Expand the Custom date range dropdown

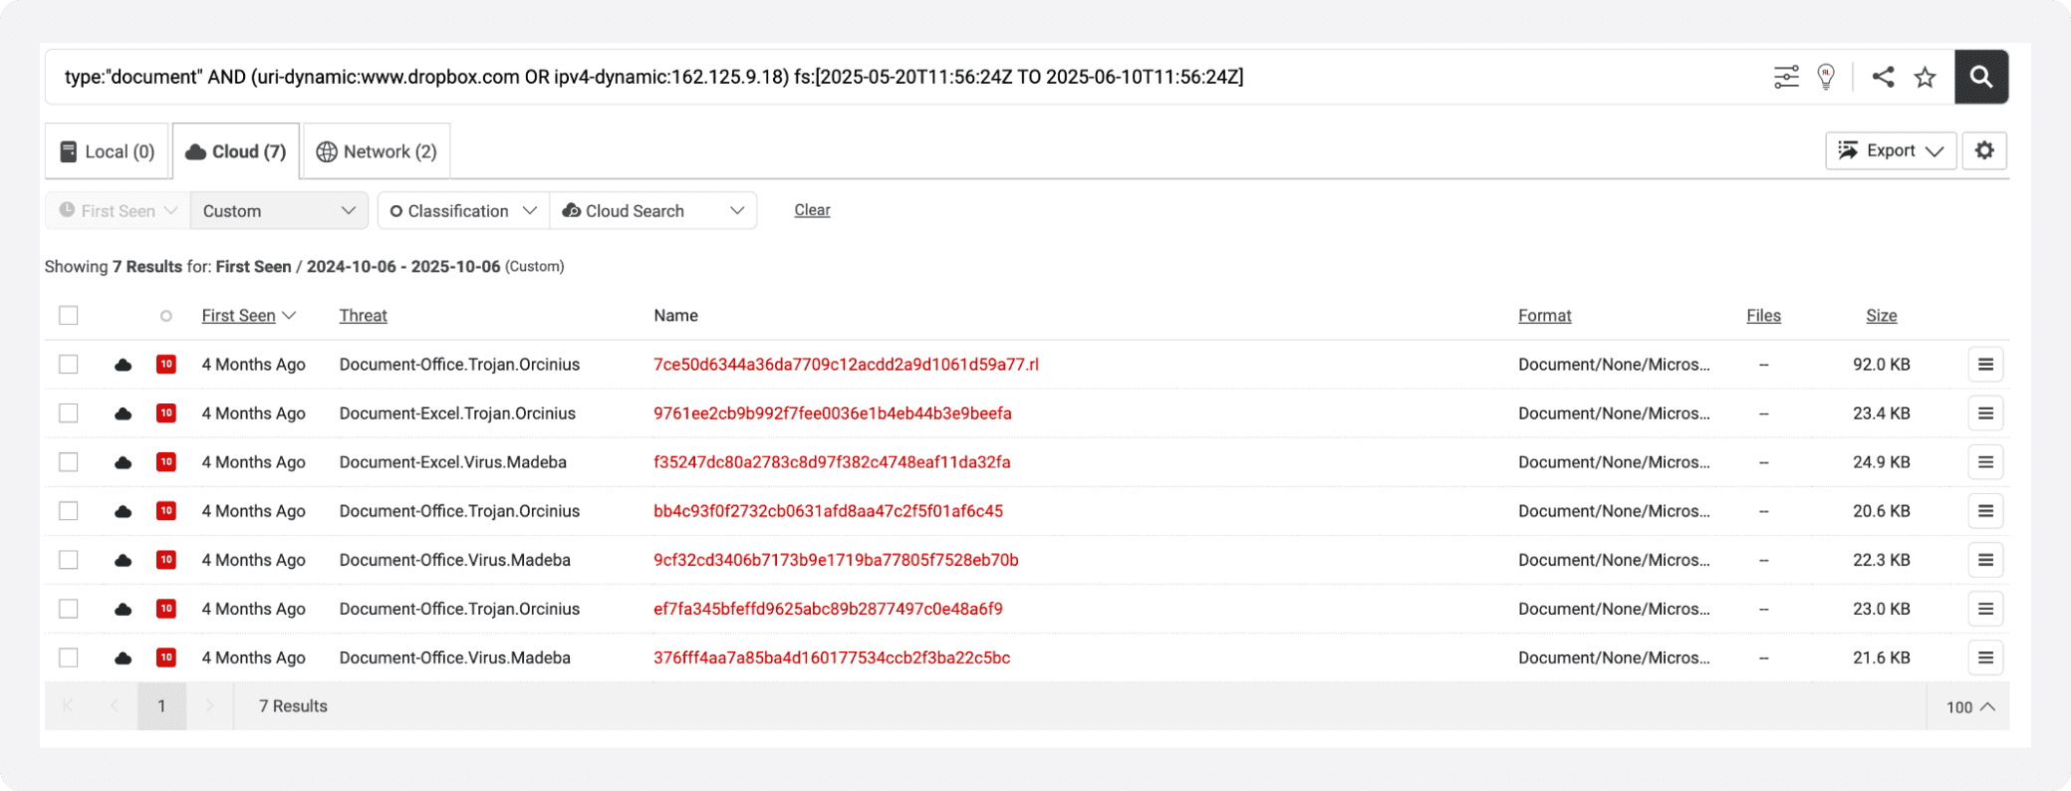pos(279,211)
